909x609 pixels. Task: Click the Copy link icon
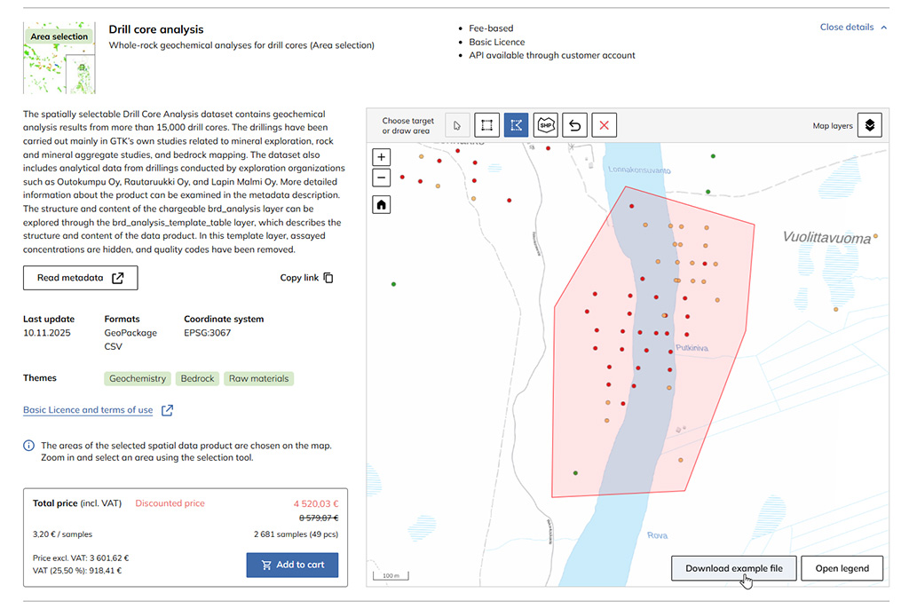click(x=328, y=278)
